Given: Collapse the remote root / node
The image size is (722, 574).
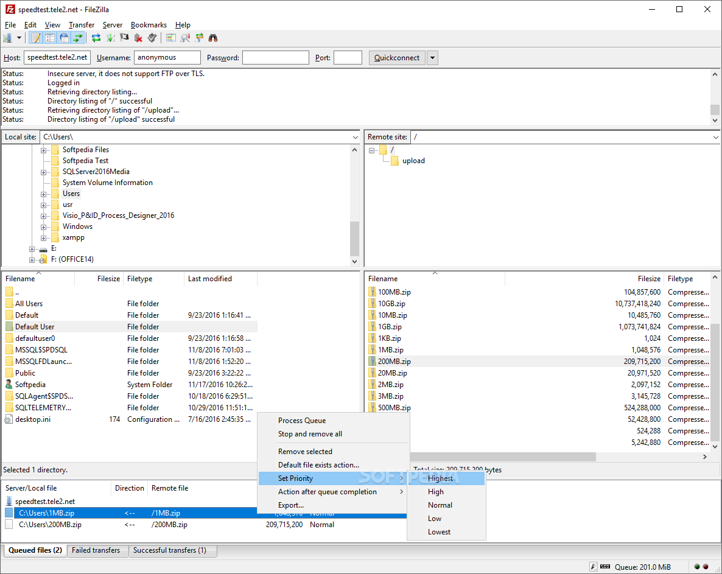Looking at the screenshot, I should [371, 150].
